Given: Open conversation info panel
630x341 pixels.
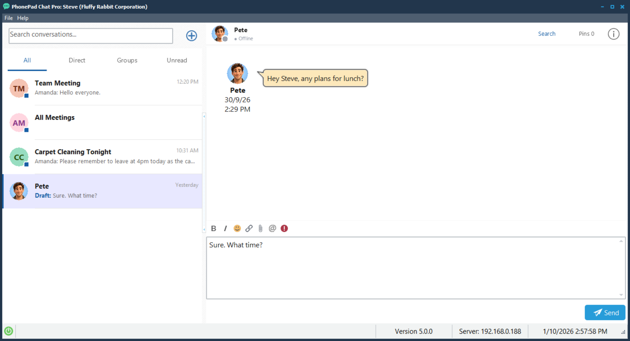Looking at the screenshot, I should 613,34.
